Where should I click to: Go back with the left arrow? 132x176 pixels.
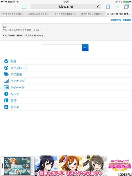point(6,7)
